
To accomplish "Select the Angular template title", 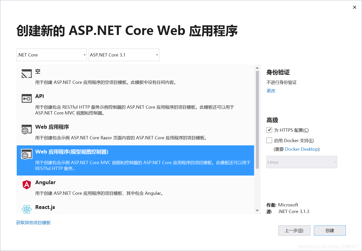I will pyautogui.click(x=45, y=182).
